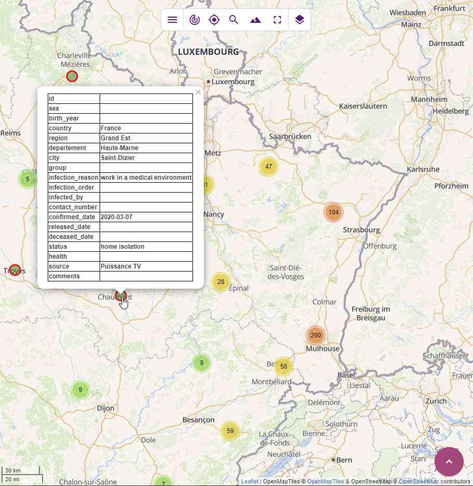
Task: Click the 47 case cluster marker
Action: coord(268,167)
